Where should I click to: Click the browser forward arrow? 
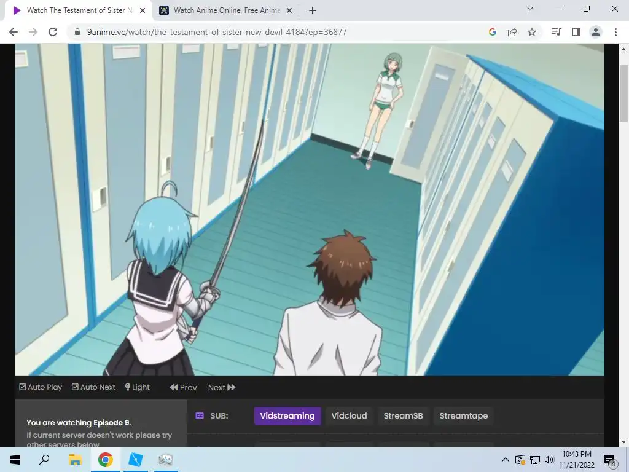click(33, 32)
